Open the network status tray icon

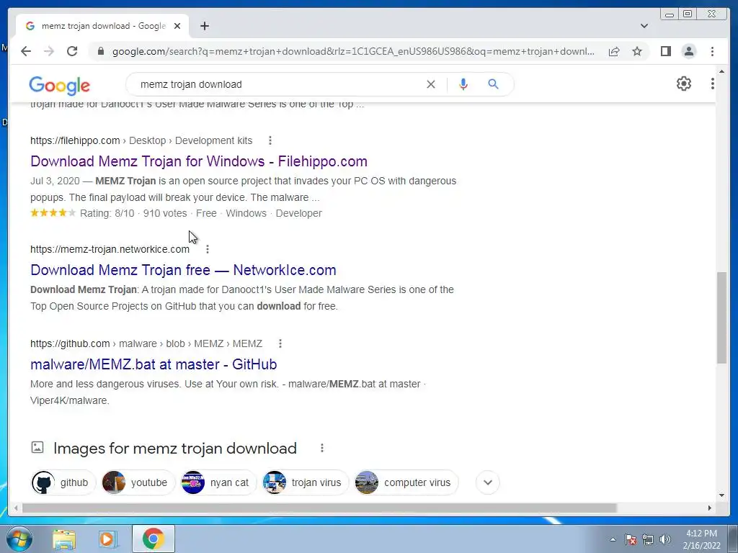648,539
